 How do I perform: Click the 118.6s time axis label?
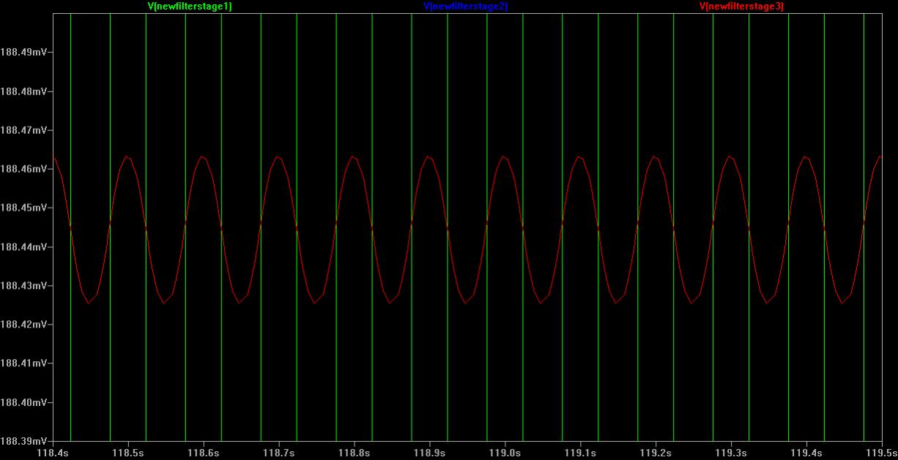click(204, 453)
